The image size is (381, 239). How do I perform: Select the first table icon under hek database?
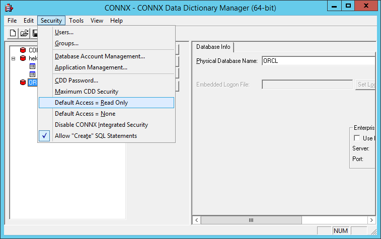click(x=32, y=66)
